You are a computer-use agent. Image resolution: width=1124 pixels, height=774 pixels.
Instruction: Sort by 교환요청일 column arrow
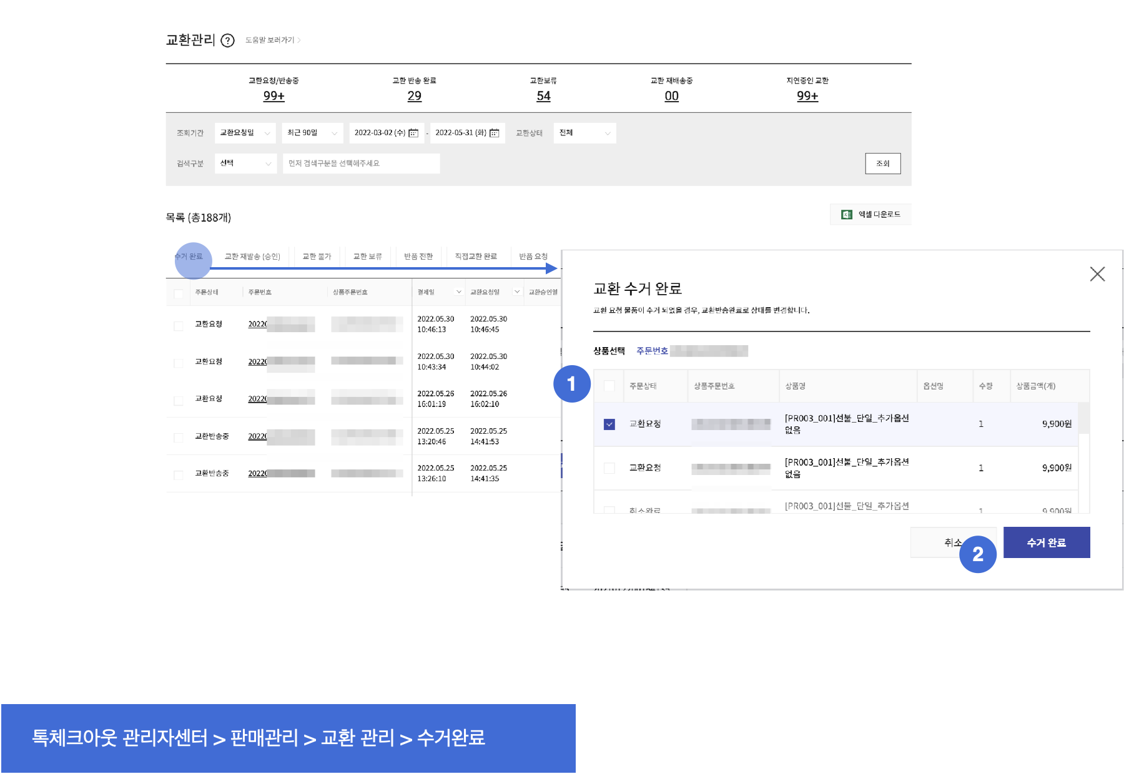point(517,292)
